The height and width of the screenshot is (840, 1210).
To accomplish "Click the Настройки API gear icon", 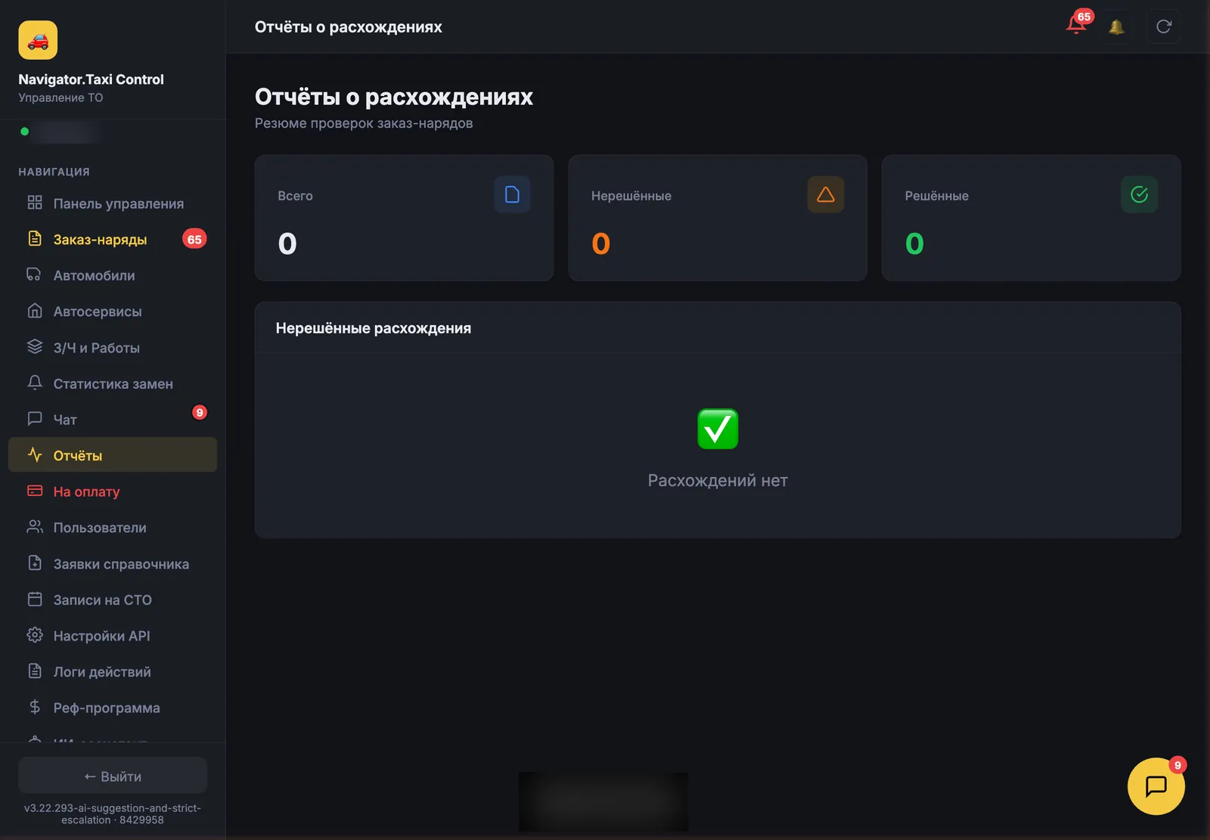I will pyautogui.click(x=35, y=635).
